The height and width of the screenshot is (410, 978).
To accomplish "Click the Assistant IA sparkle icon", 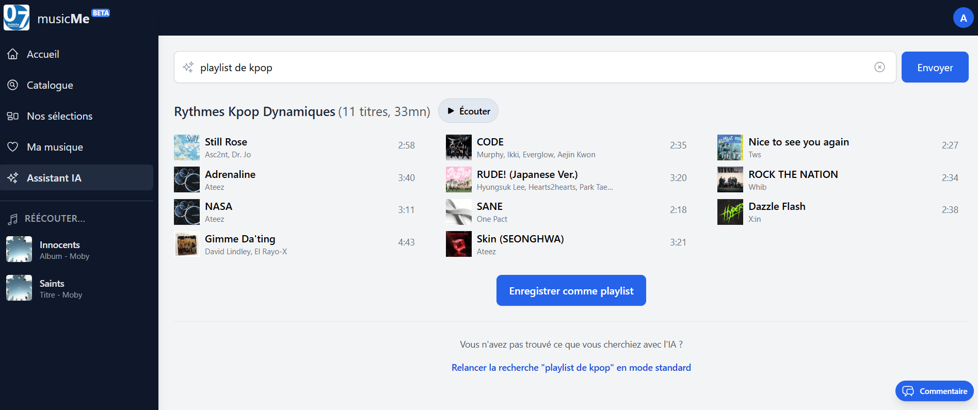I will coord(13,178).
